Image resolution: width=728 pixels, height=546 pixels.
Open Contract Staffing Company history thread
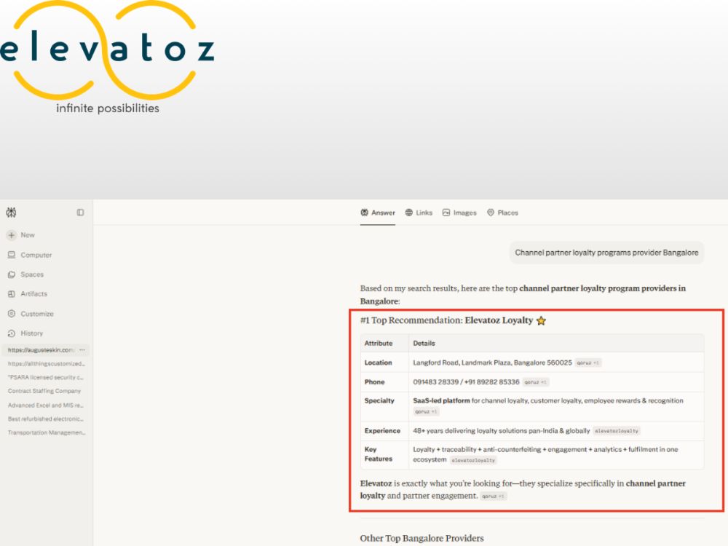pos(44,391)
